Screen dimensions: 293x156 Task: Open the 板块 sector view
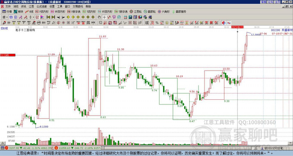[19, 11]
